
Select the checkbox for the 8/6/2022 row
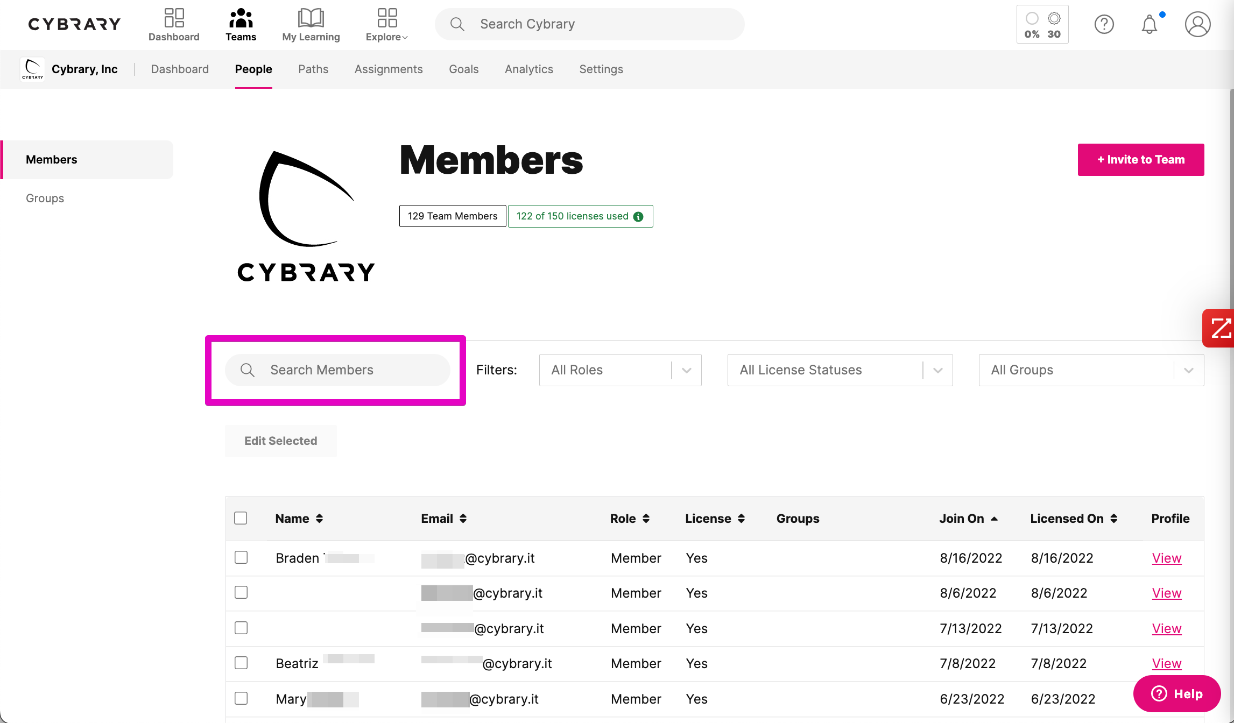[241, 592]
